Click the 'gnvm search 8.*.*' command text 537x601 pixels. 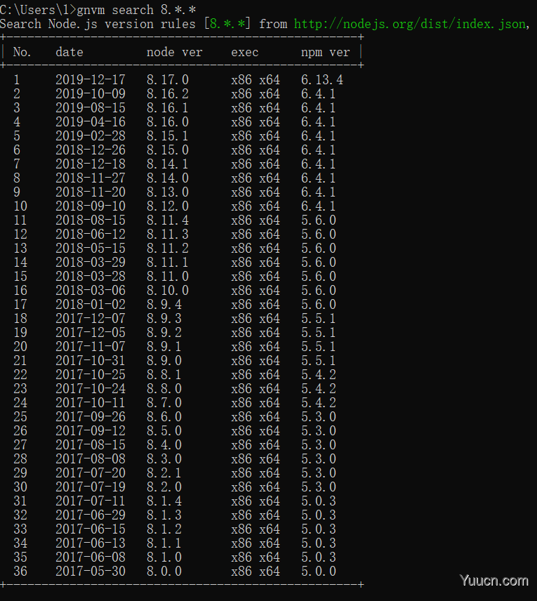[136, 10]
